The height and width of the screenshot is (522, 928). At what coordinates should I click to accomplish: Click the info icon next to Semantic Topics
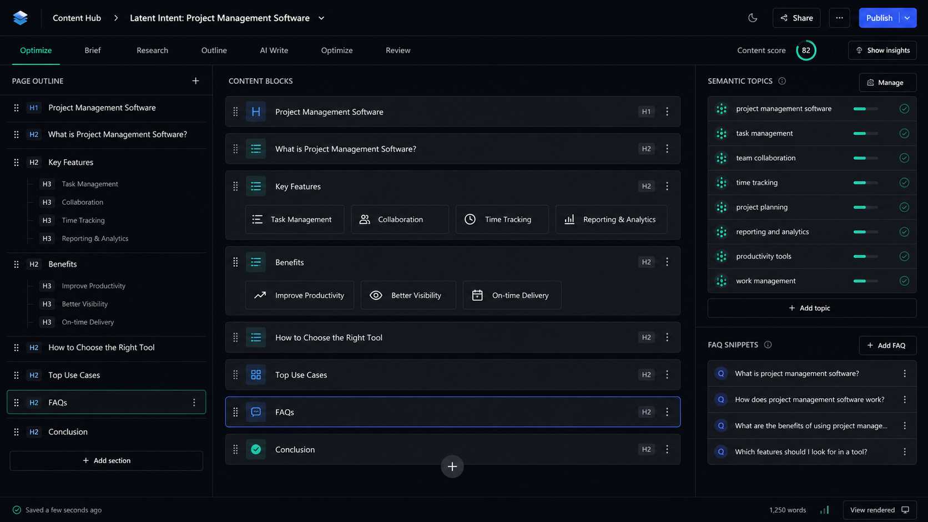pos(782,81)
